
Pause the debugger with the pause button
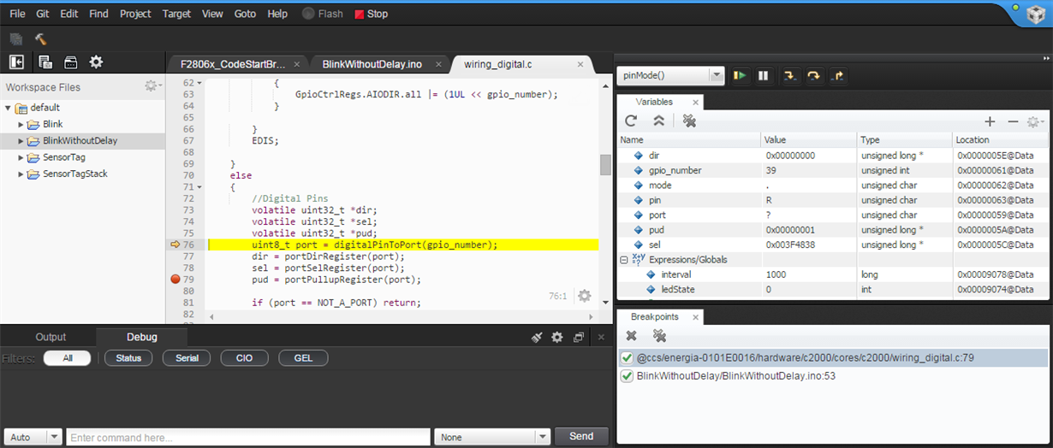[x=764, y=75]
